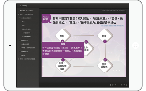Go to next page 下一頁

click(x=124, y=85)
